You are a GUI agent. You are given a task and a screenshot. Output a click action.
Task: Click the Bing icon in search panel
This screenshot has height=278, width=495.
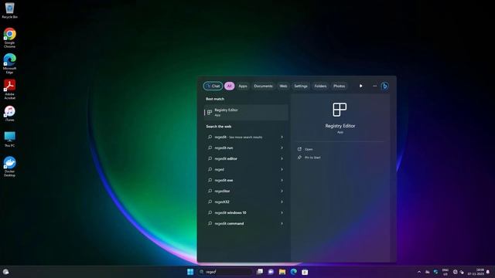[384, 86]
